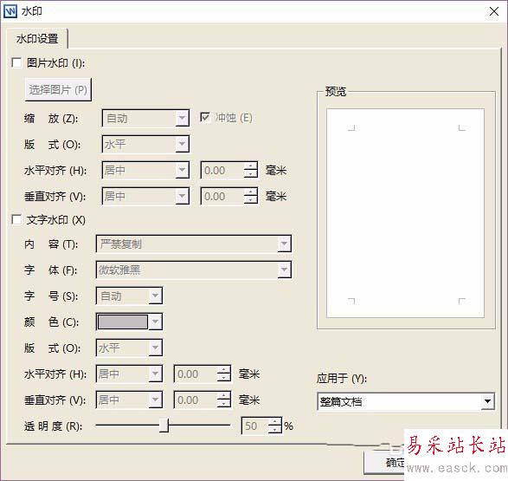Click the 透明度 percentage field showing 50
The width and height of the screenshot is (508, 481).
click(255, 426)
